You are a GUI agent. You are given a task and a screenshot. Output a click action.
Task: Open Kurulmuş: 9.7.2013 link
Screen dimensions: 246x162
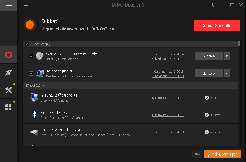[170, 132]
